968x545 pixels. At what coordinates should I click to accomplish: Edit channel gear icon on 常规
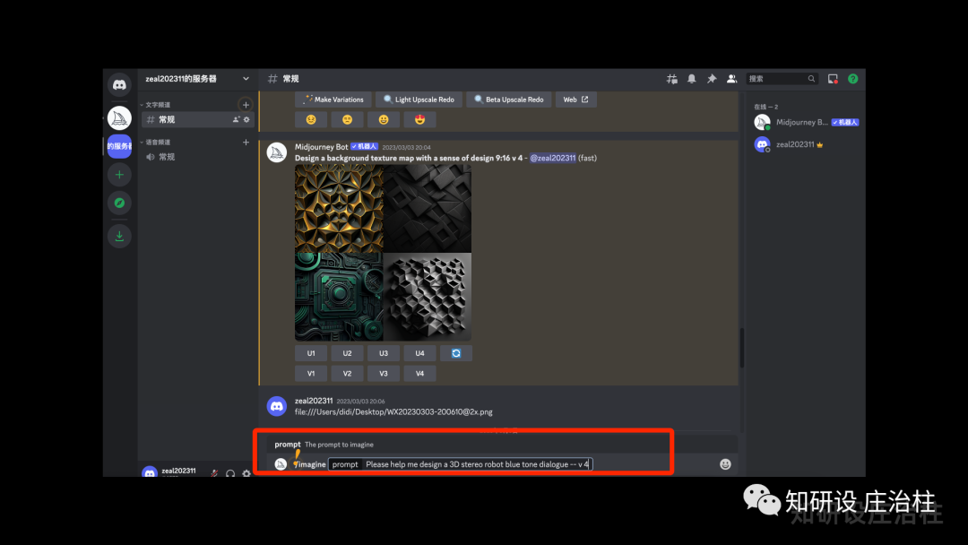tap(246, 120)
